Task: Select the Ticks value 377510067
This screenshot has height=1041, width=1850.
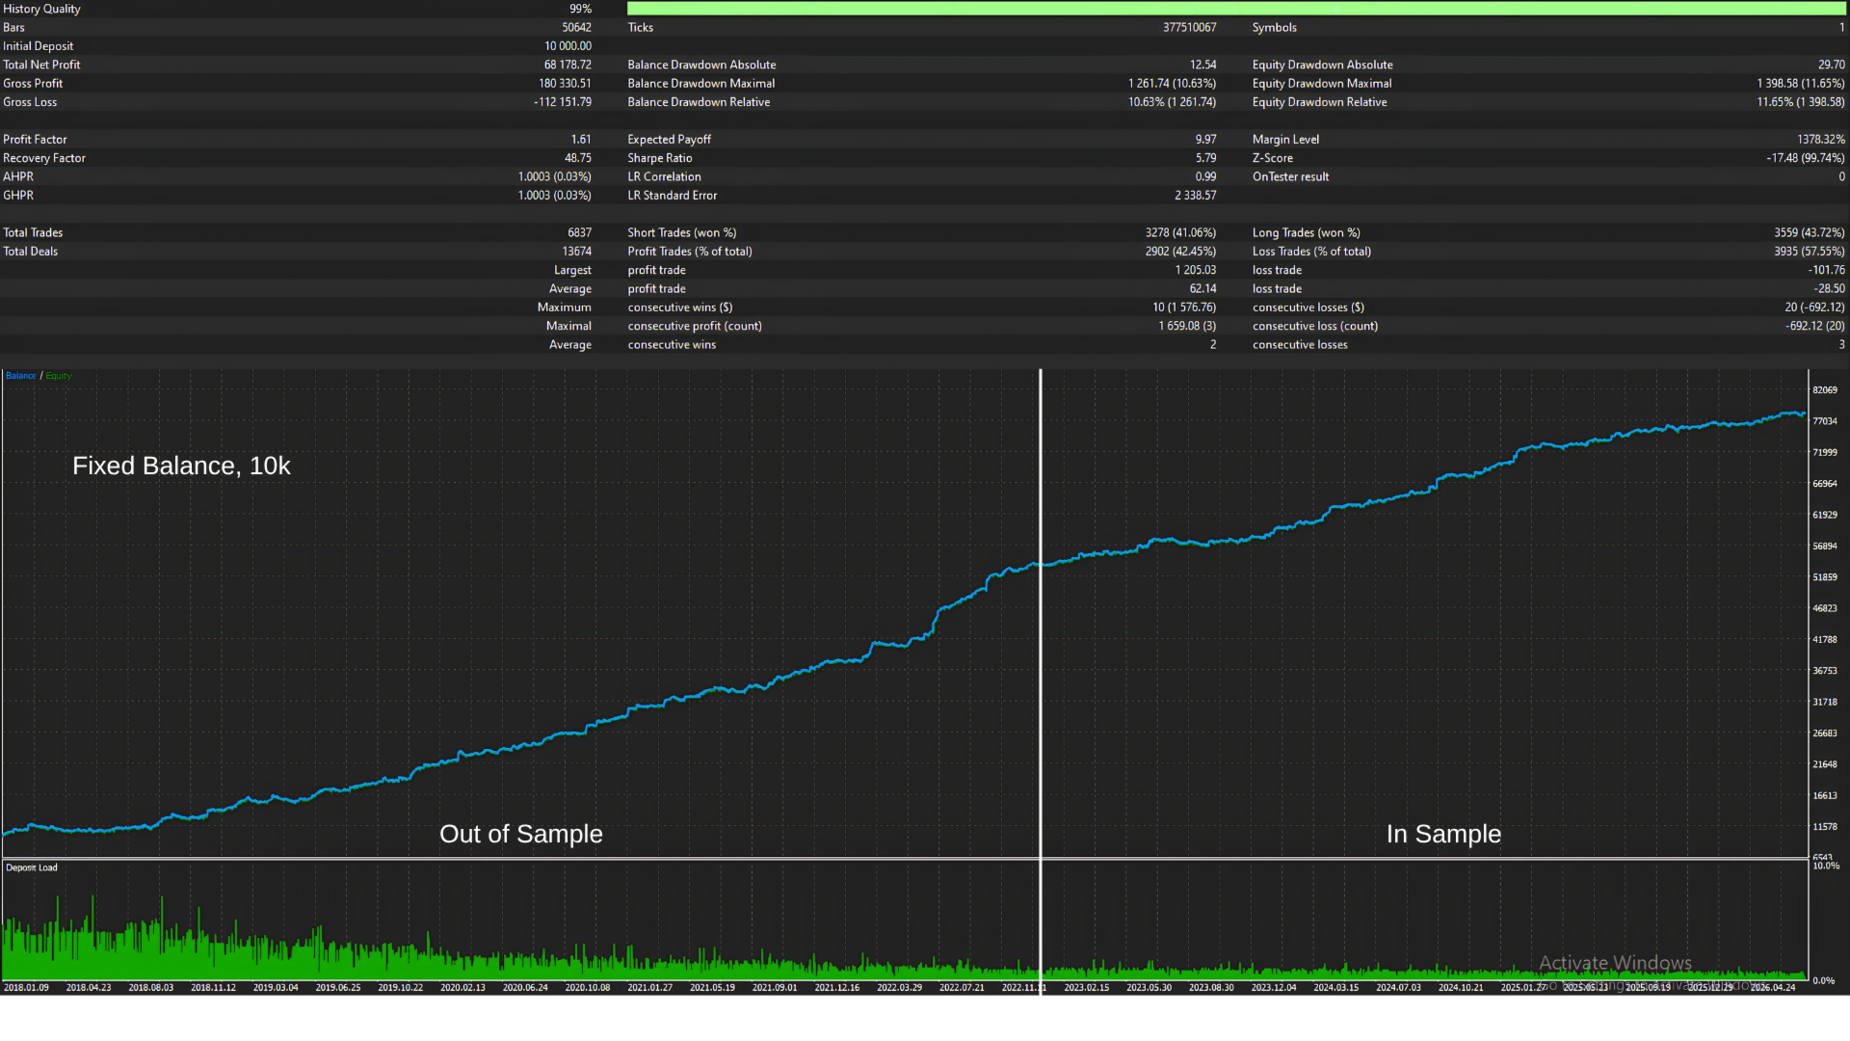Action: pos(1189,27)
